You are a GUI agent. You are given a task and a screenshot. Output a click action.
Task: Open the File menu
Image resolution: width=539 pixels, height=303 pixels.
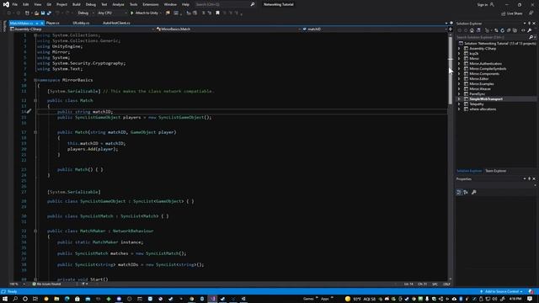[15, 4]
